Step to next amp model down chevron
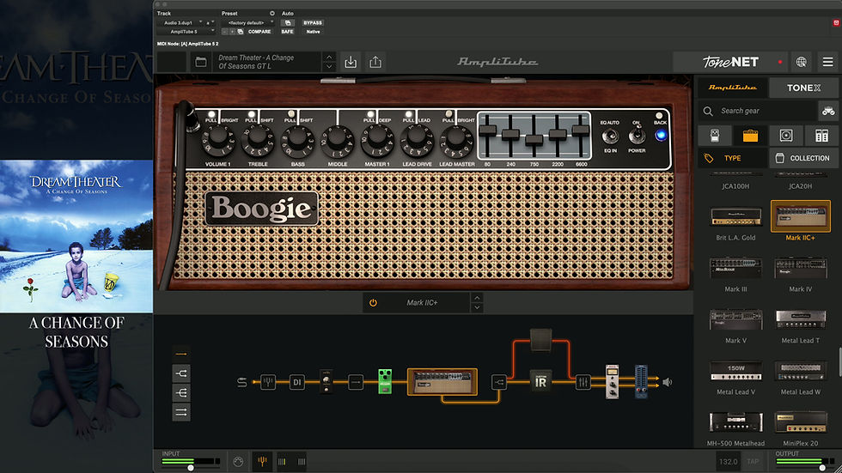 coord(477,308)
